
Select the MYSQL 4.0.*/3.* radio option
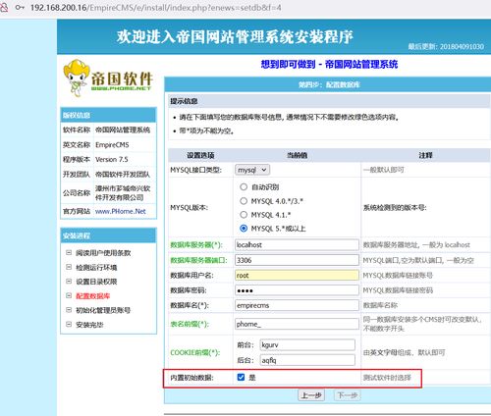point(244,201)
